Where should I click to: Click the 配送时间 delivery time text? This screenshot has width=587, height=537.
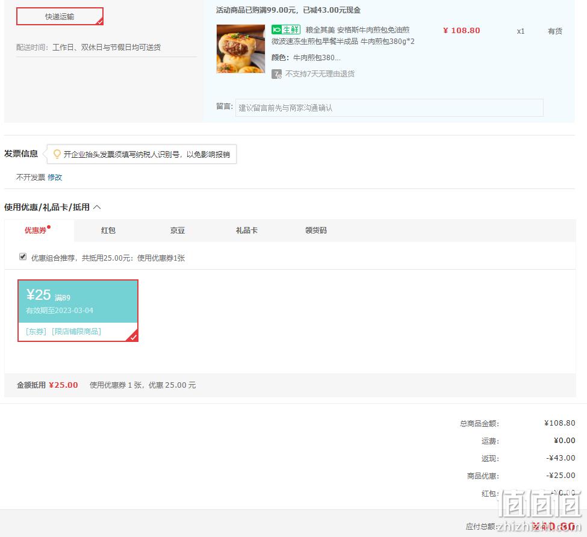(89, 47)
